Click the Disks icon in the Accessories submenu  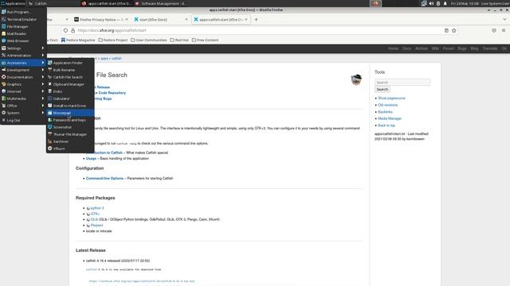pyautogui.click(x=49, y=91)
